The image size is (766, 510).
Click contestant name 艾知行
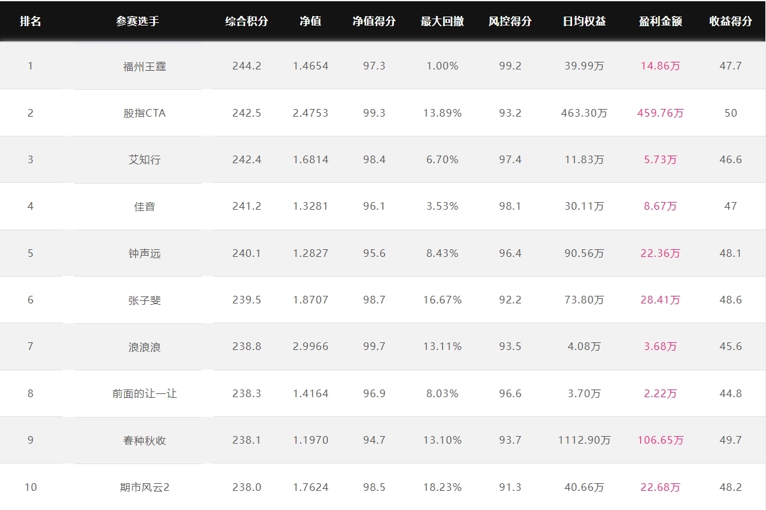pyautogui.click(x=144, y=159)
